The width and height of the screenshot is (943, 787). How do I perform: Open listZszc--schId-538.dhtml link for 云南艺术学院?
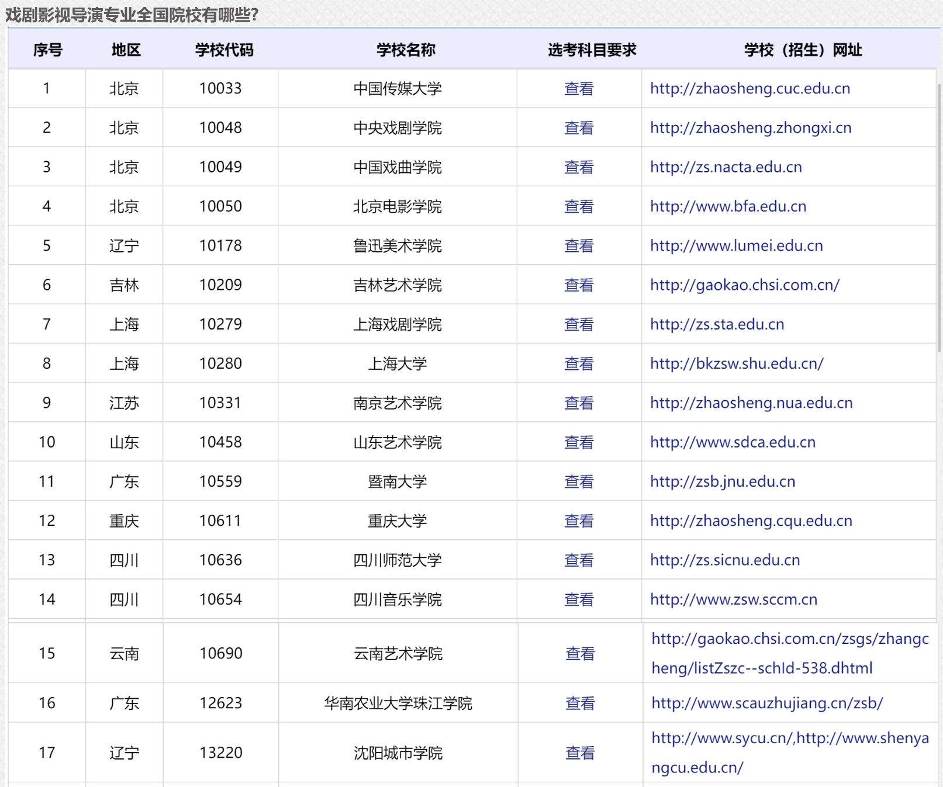click(x=790, y=653)
